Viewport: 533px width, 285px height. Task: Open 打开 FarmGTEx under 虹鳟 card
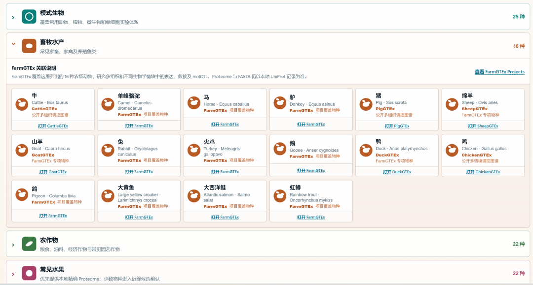(311, 217)
